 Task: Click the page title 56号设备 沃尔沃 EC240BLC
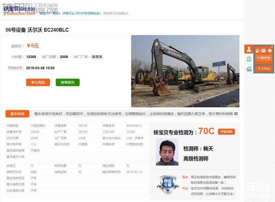click(x=37, y=30)
